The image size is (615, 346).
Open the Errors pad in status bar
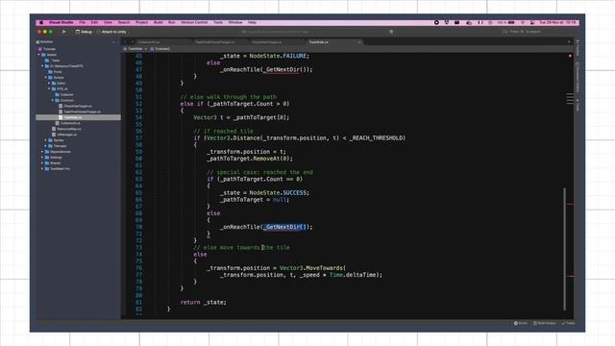pos(521,323)
